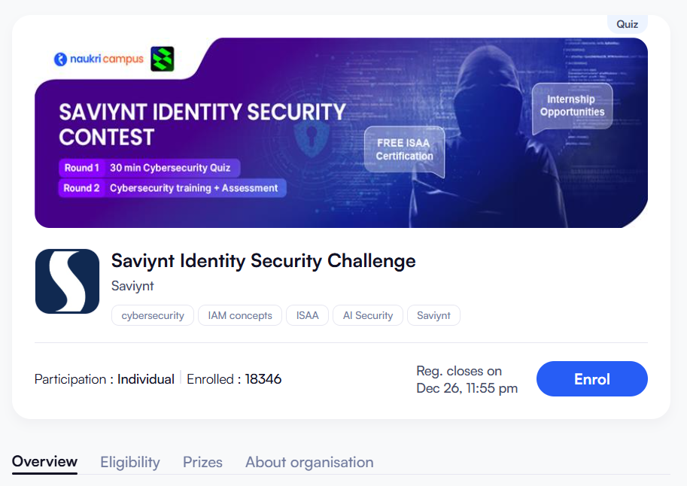Image resolution: width=687 pixels, height=486 pixels.
Task: Click the Saviynt Identity Security Challenge title
Action: pyautogui.click(x=263, y=261)
